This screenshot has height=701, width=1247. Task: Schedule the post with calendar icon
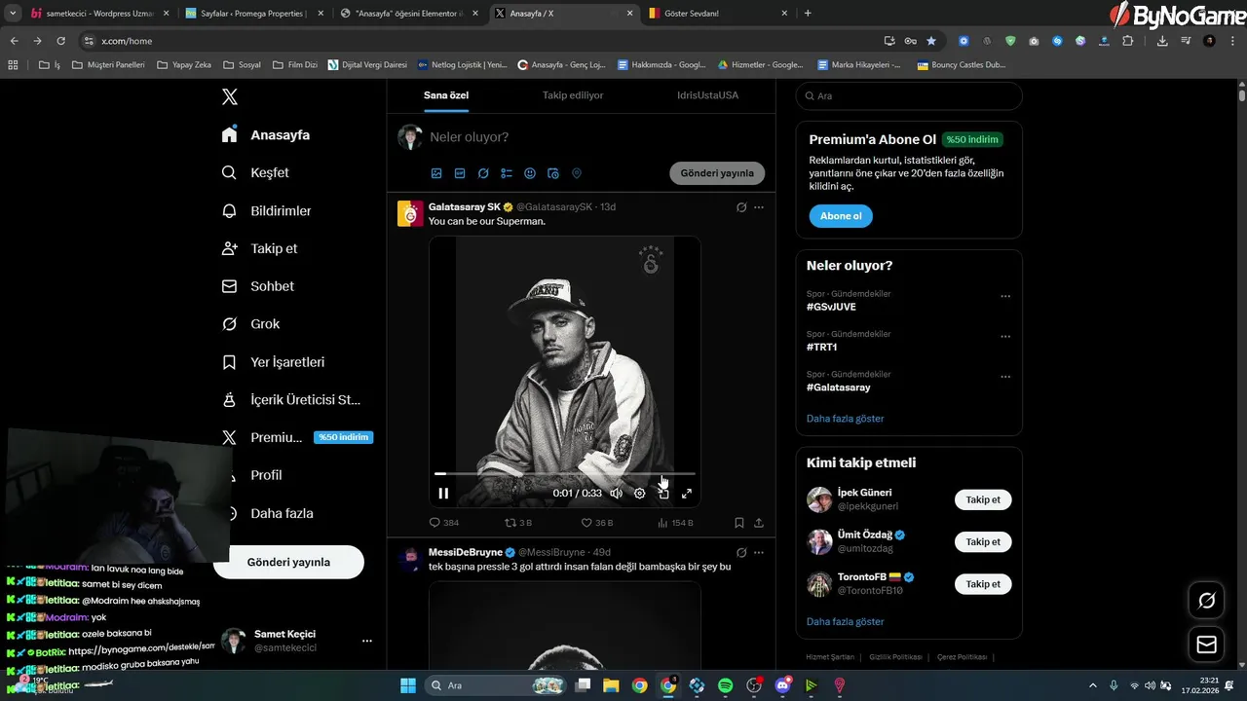click(x=553, y=173)
